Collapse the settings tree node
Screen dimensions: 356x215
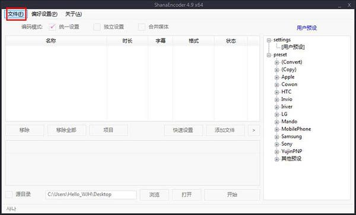coord(269,40)
